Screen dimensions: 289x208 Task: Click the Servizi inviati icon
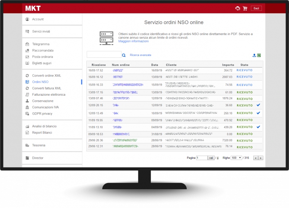pos(27,31)
